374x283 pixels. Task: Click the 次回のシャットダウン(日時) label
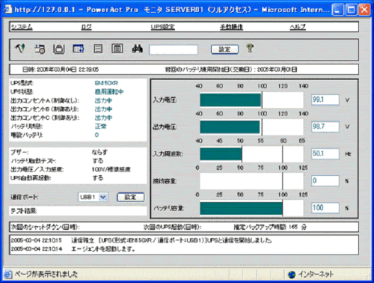(46, 227)
